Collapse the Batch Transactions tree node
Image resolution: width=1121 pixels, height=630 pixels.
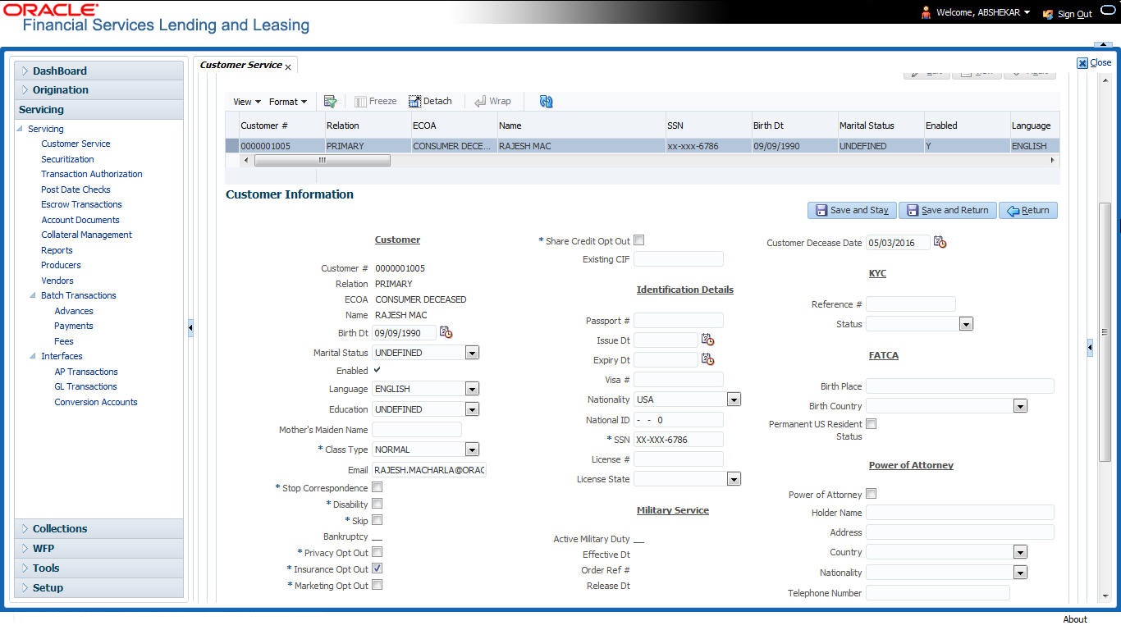pos(33,295)
